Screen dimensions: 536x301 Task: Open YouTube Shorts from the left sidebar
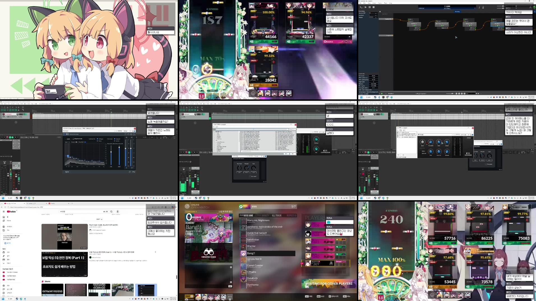[x=4, y=221]
